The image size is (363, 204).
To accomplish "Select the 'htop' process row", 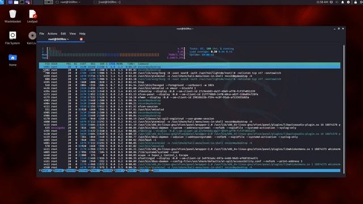I will click(189, 82).
